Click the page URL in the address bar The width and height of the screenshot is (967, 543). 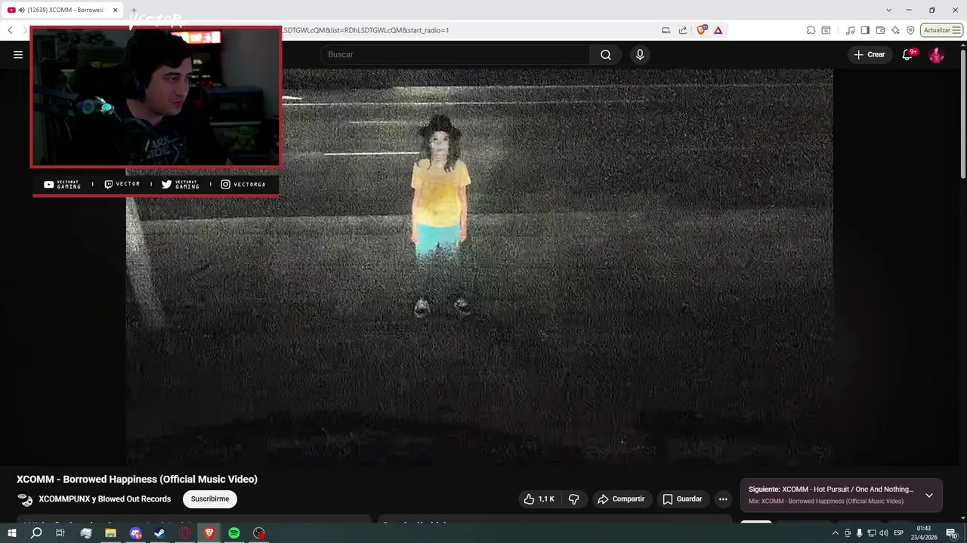coord(366,30)
